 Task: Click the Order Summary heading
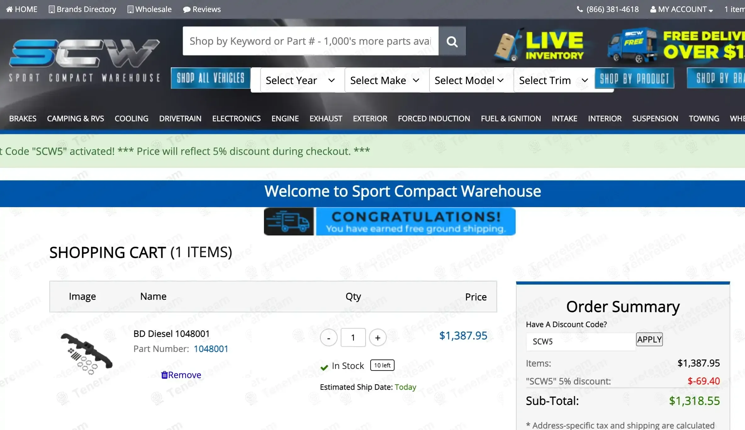click(623, 306)
